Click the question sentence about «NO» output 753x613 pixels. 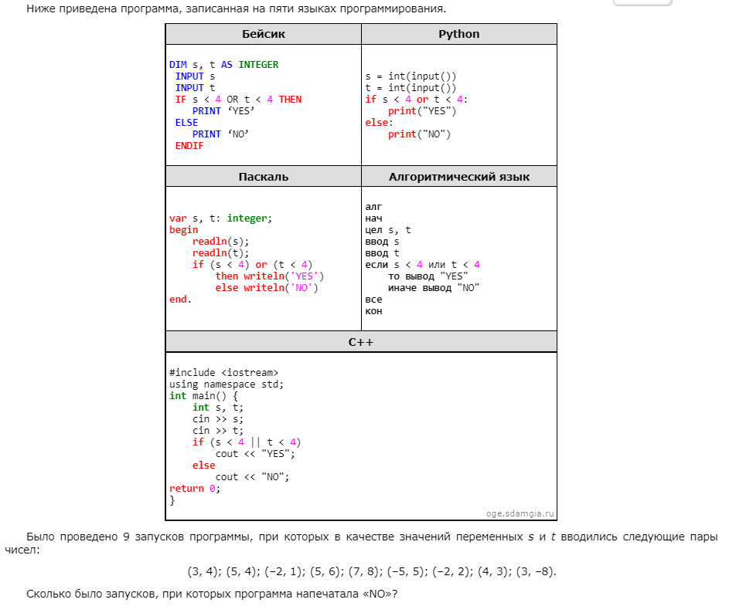point(212,594)
